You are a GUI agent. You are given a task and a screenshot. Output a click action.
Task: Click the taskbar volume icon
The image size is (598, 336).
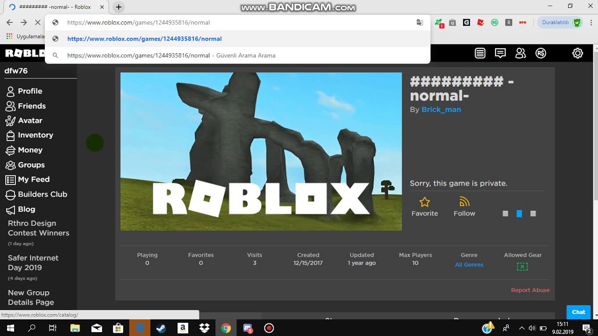(x=532, y=328)
